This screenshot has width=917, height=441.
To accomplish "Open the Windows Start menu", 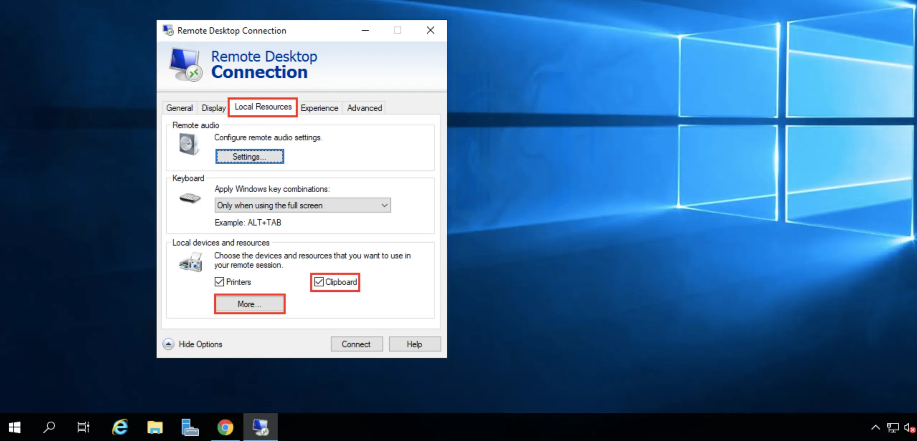I will coord(14,427).
